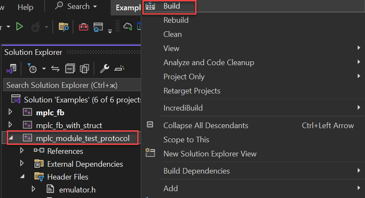The width and height of the screenshot is (365, 198).
Task: Switch views icon in Solution Explorer toolbar
Action: (x=11, y=69)
